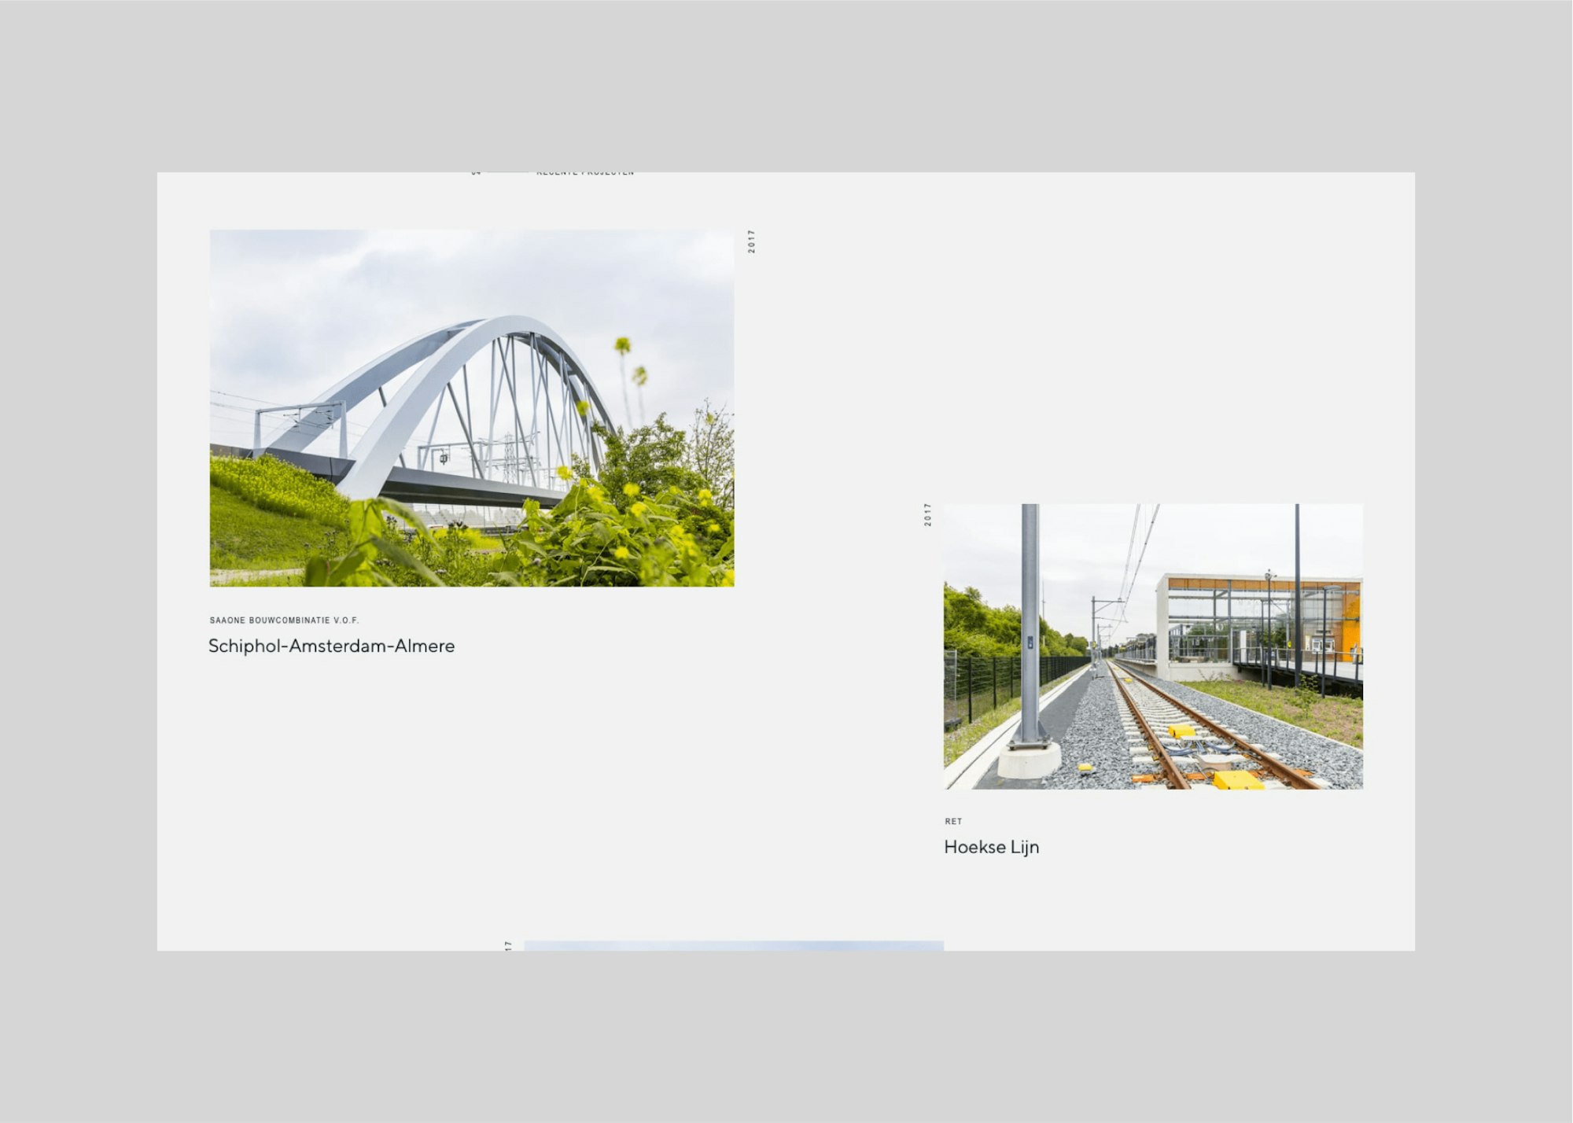Open the Hoekse Lijn project title
1573x1123 pixels.
pos(992,847)
